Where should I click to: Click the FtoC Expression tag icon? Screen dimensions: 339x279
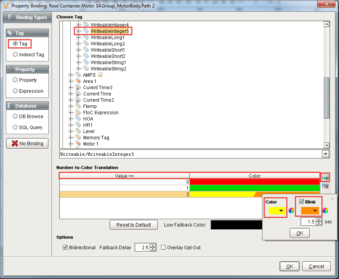click(x=79, y=113)
